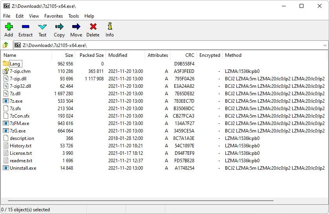Click the status text '0 / 15 object(s) selected'

click(x=26, y=210)
